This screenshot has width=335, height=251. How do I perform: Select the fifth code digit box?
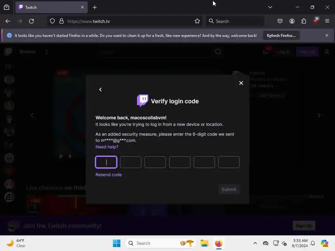[x=204, y=162]
